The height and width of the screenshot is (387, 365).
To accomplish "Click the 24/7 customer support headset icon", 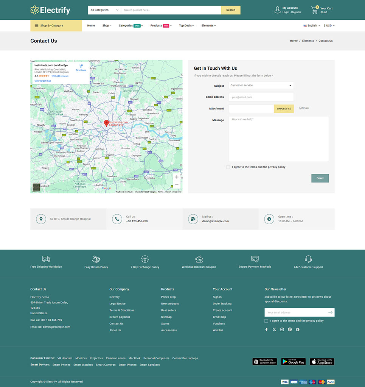I will click(308, 259).
